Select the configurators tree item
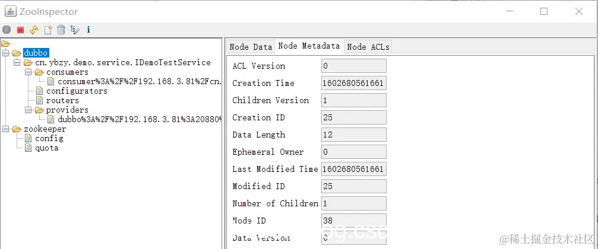 click(77, 91)
